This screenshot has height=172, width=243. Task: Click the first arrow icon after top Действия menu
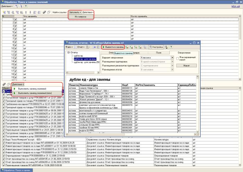pyautogui.click(x=16, y=6)
